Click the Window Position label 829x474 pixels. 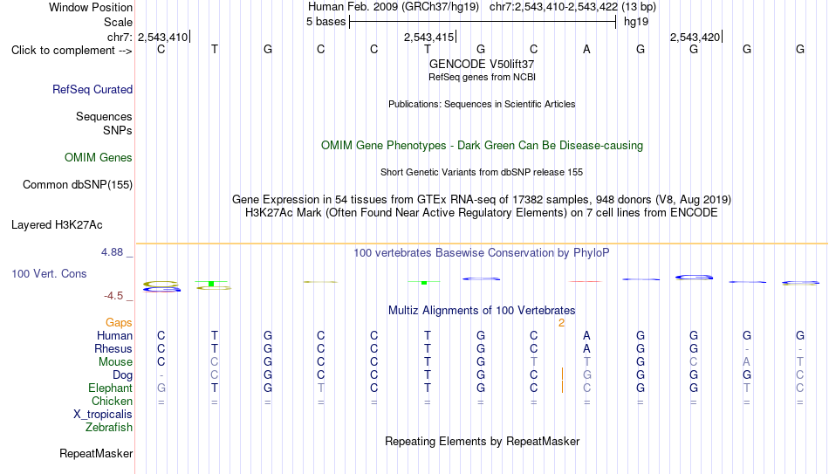point(91,7)
